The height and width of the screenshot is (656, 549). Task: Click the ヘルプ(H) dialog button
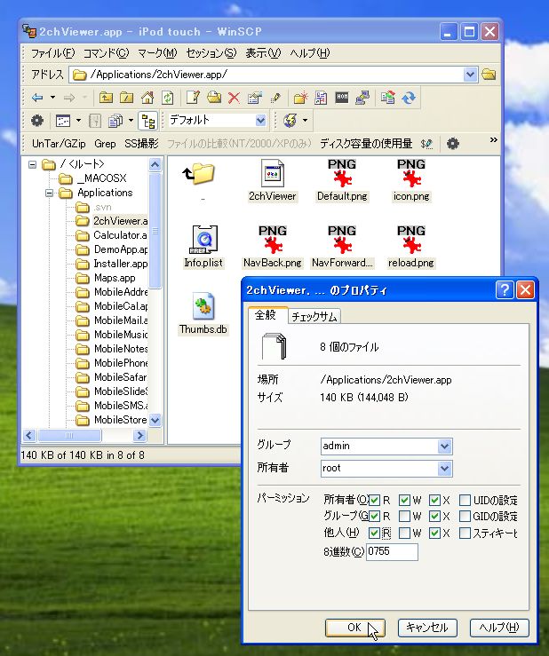[x=499, y=628]
